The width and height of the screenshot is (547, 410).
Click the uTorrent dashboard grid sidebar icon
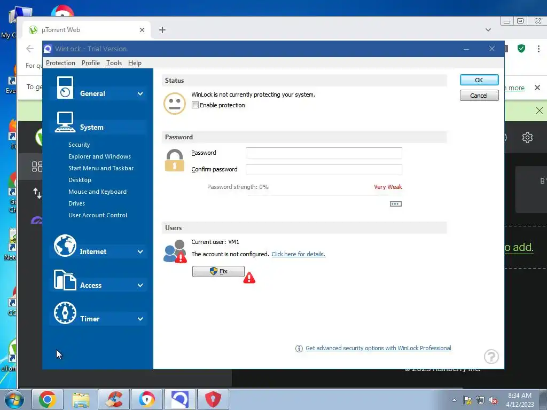(x=37, y=167)
